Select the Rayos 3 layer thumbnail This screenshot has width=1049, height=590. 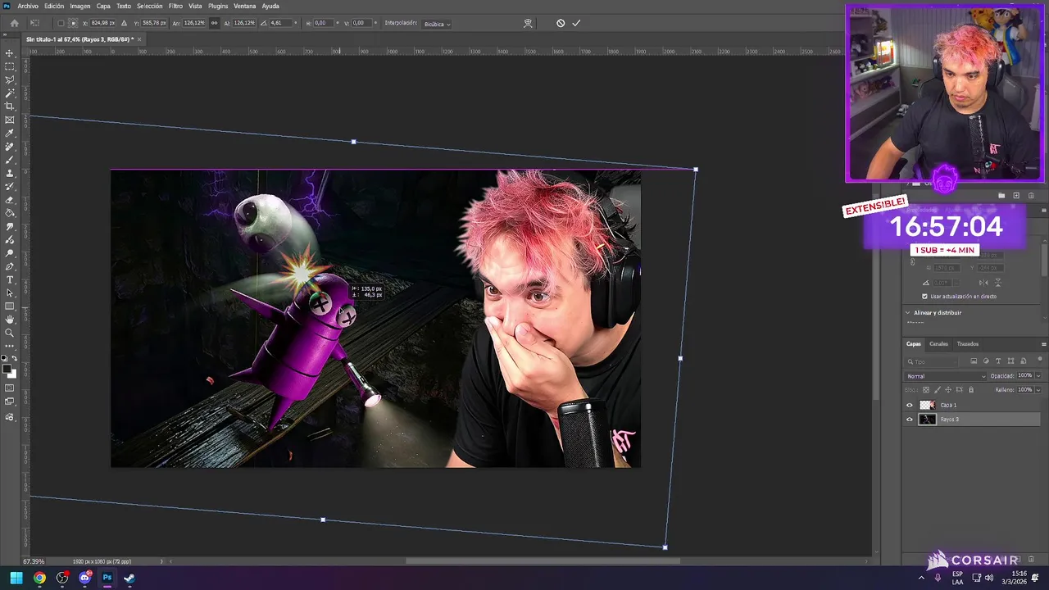click(x=927, y=420)
